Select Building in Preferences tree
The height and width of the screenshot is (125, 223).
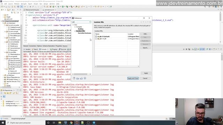tap(80, 29)
